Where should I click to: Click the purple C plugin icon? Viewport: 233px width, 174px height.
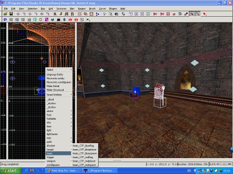(x=46, y=19)
